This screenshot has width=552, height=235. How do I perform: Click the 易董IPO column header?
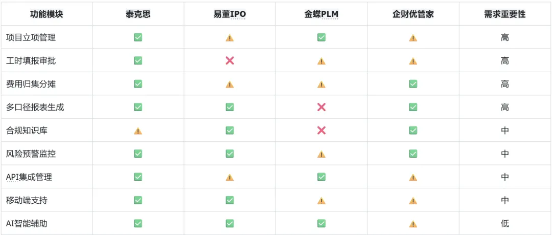[229, 14]
